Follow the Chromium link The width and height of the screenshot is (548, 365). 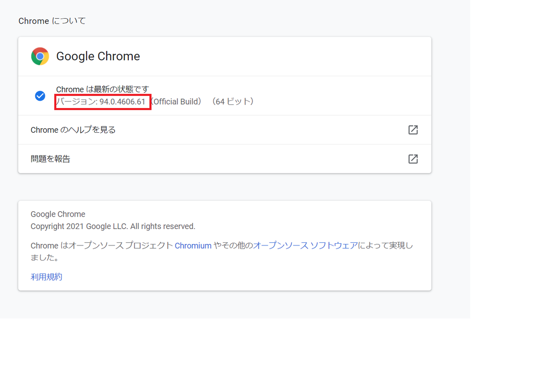click(193, 245)
